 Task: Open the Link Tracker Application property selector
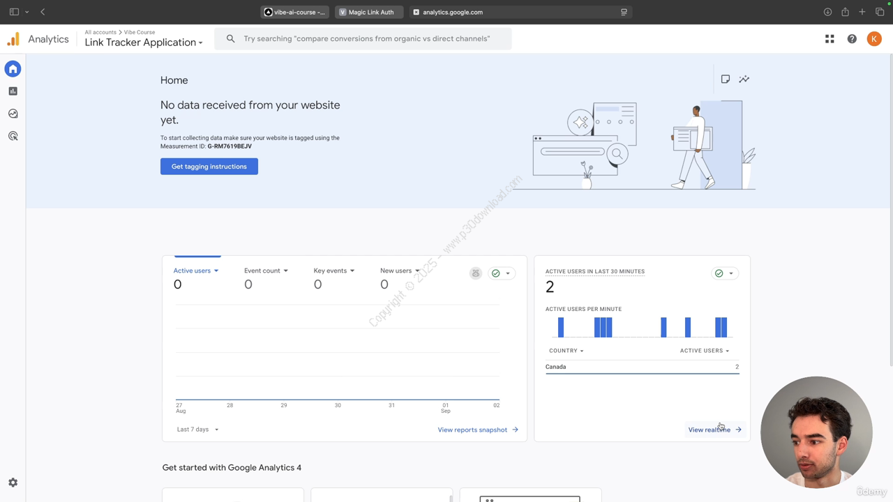pos(144,43)
